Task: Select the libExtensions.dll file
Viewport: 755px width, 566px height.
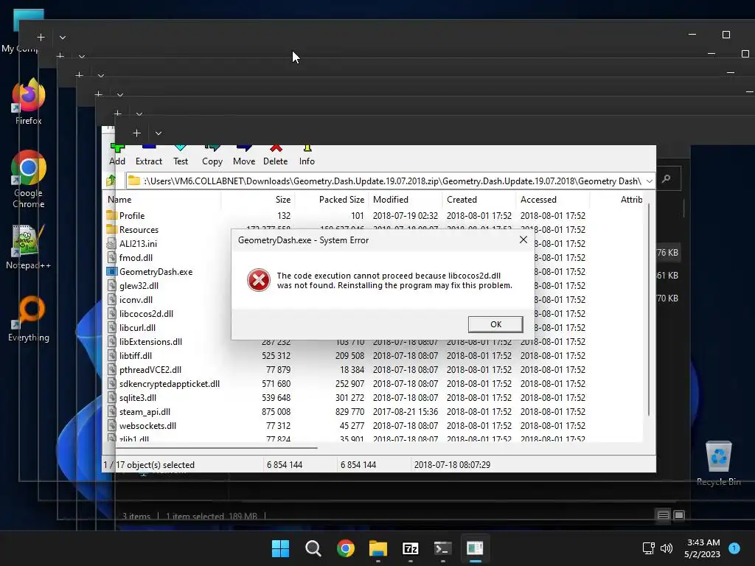Action: 150,341
